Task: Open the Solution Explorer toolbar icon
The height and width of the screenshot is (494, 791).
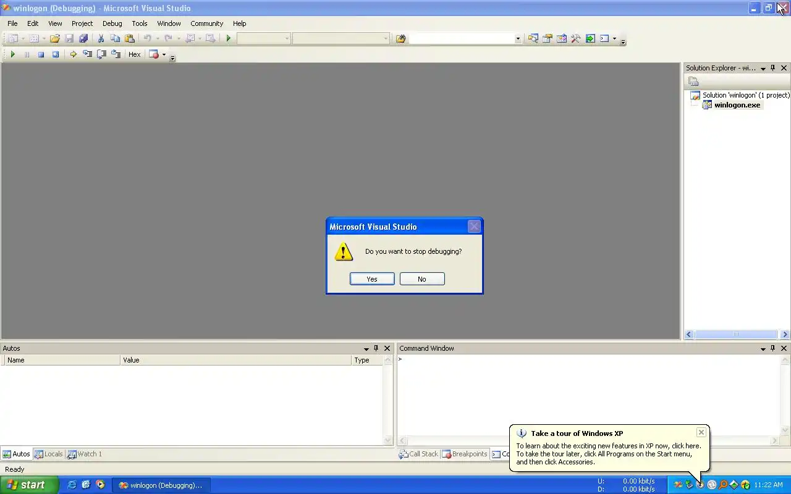Action: 533,38
